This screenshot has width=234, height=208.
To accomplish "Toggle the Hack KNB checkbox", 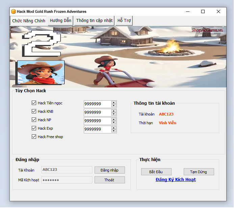I will click(34, 111).
